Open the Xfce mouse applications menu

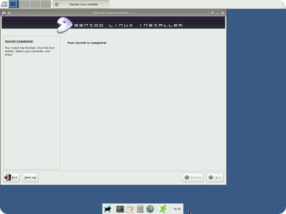107,209
